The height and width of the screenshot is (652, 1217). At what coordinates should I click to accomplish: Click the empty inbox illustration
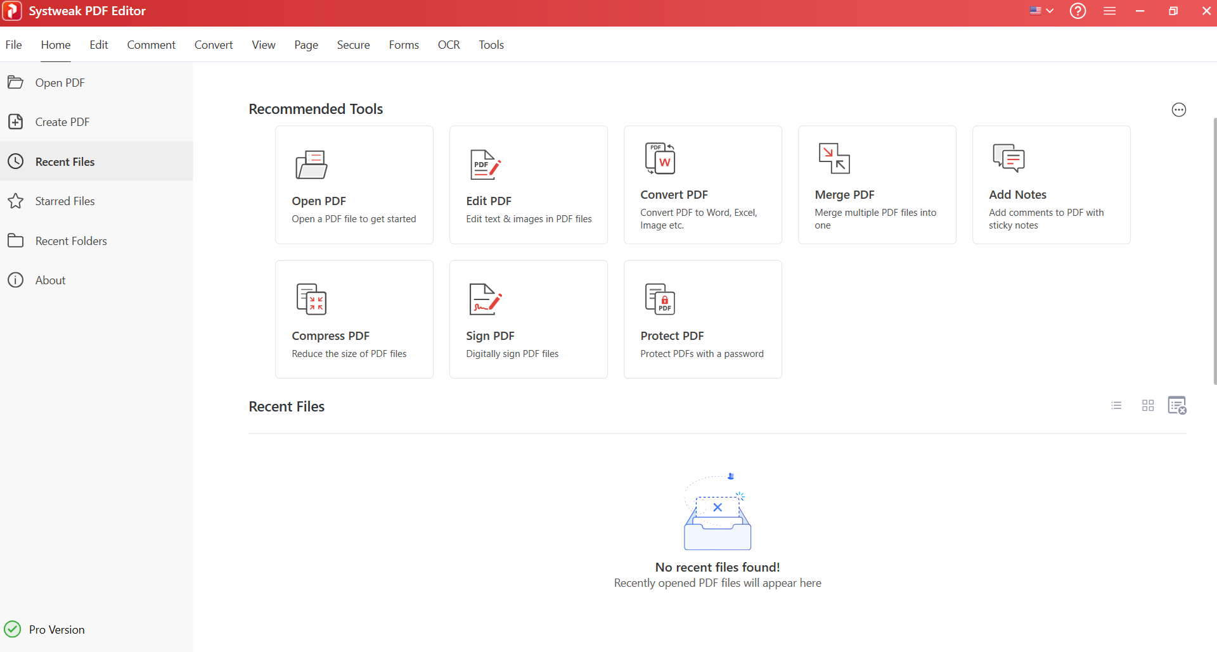[x=718, y=512]
